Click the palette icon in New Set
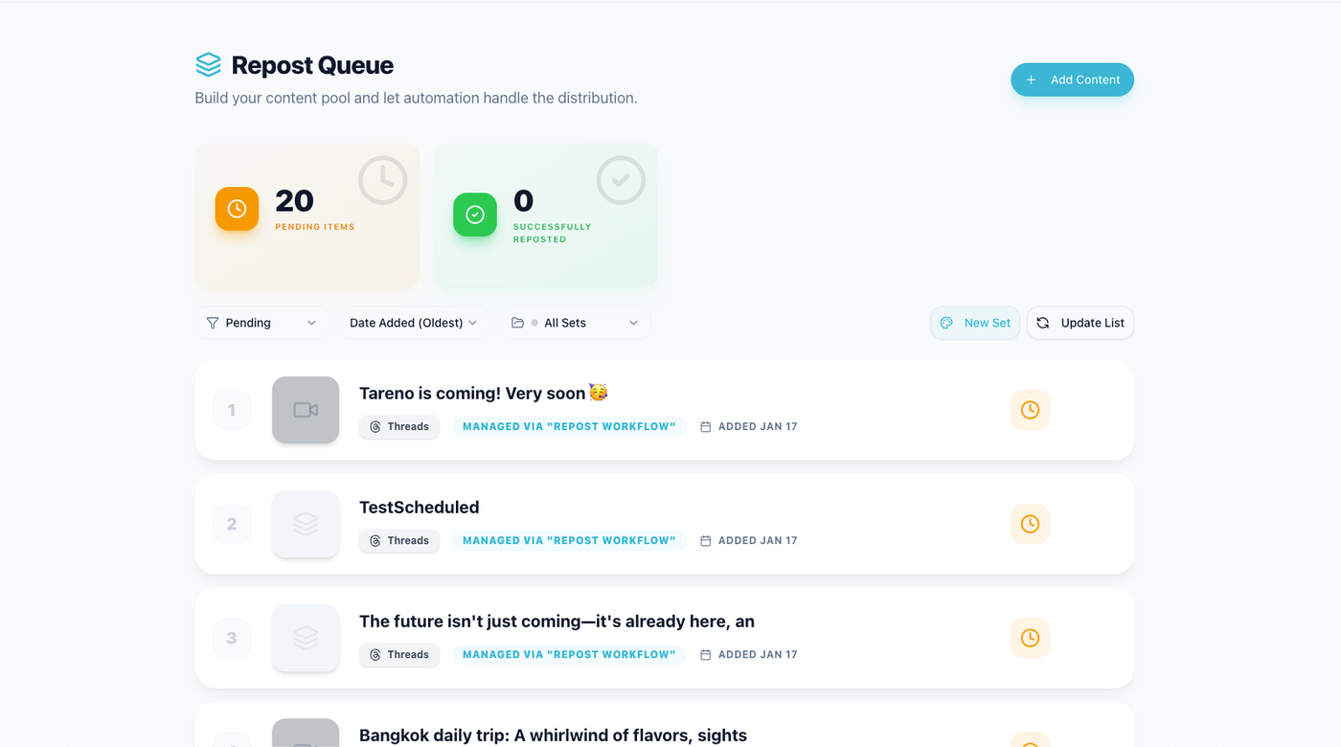 (946, 323)
